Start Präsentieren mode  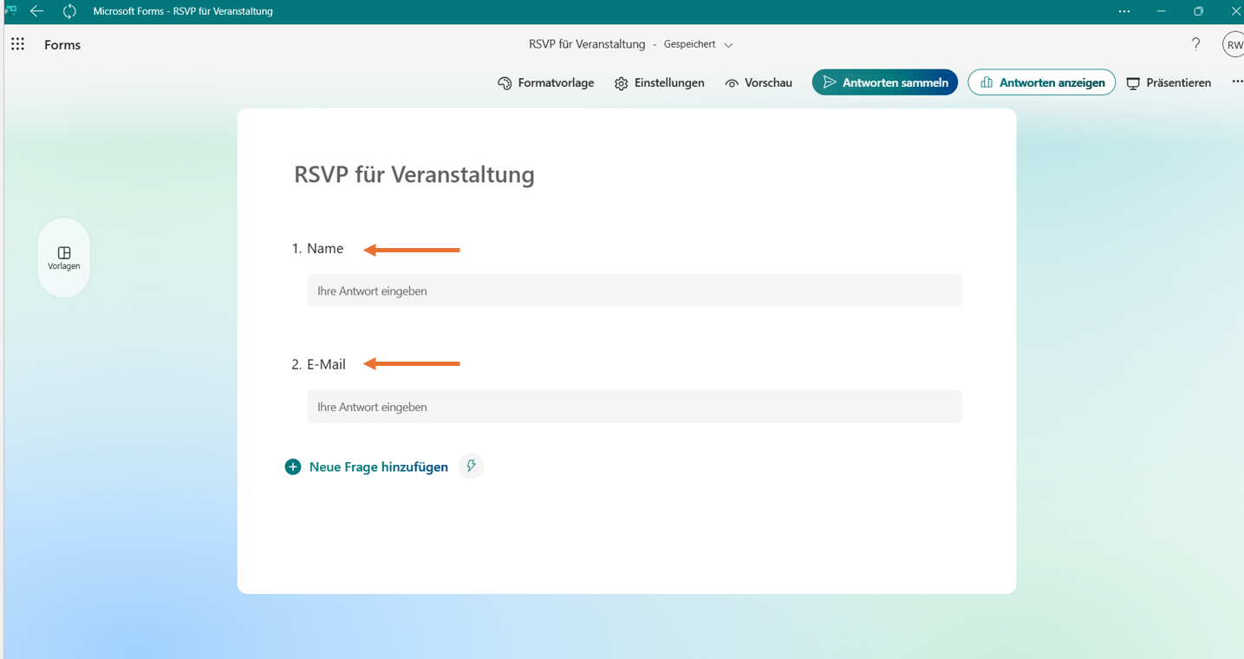1169,83
